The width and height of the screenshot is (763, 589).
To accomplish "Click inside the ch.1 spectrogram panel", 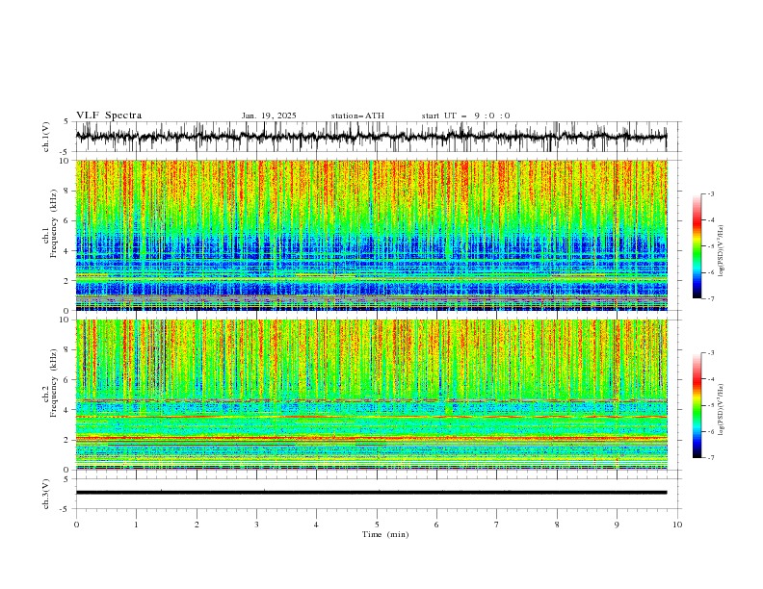I will coord(371,235).
